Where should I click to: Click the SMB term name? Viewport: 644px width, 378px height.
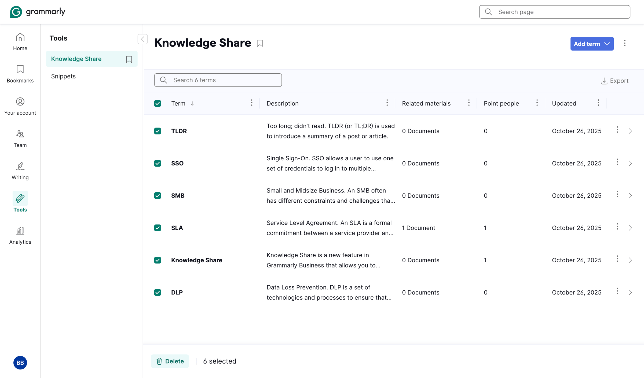[x=178, y=196]
